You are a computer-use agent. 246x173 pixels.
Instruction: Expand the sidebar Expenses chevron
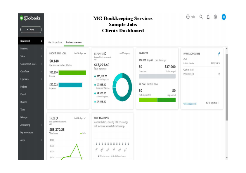(41, 79)
